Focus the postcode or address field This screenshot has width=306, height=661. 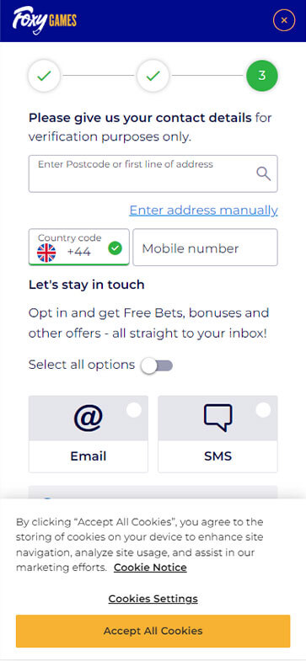coord(153,173)
